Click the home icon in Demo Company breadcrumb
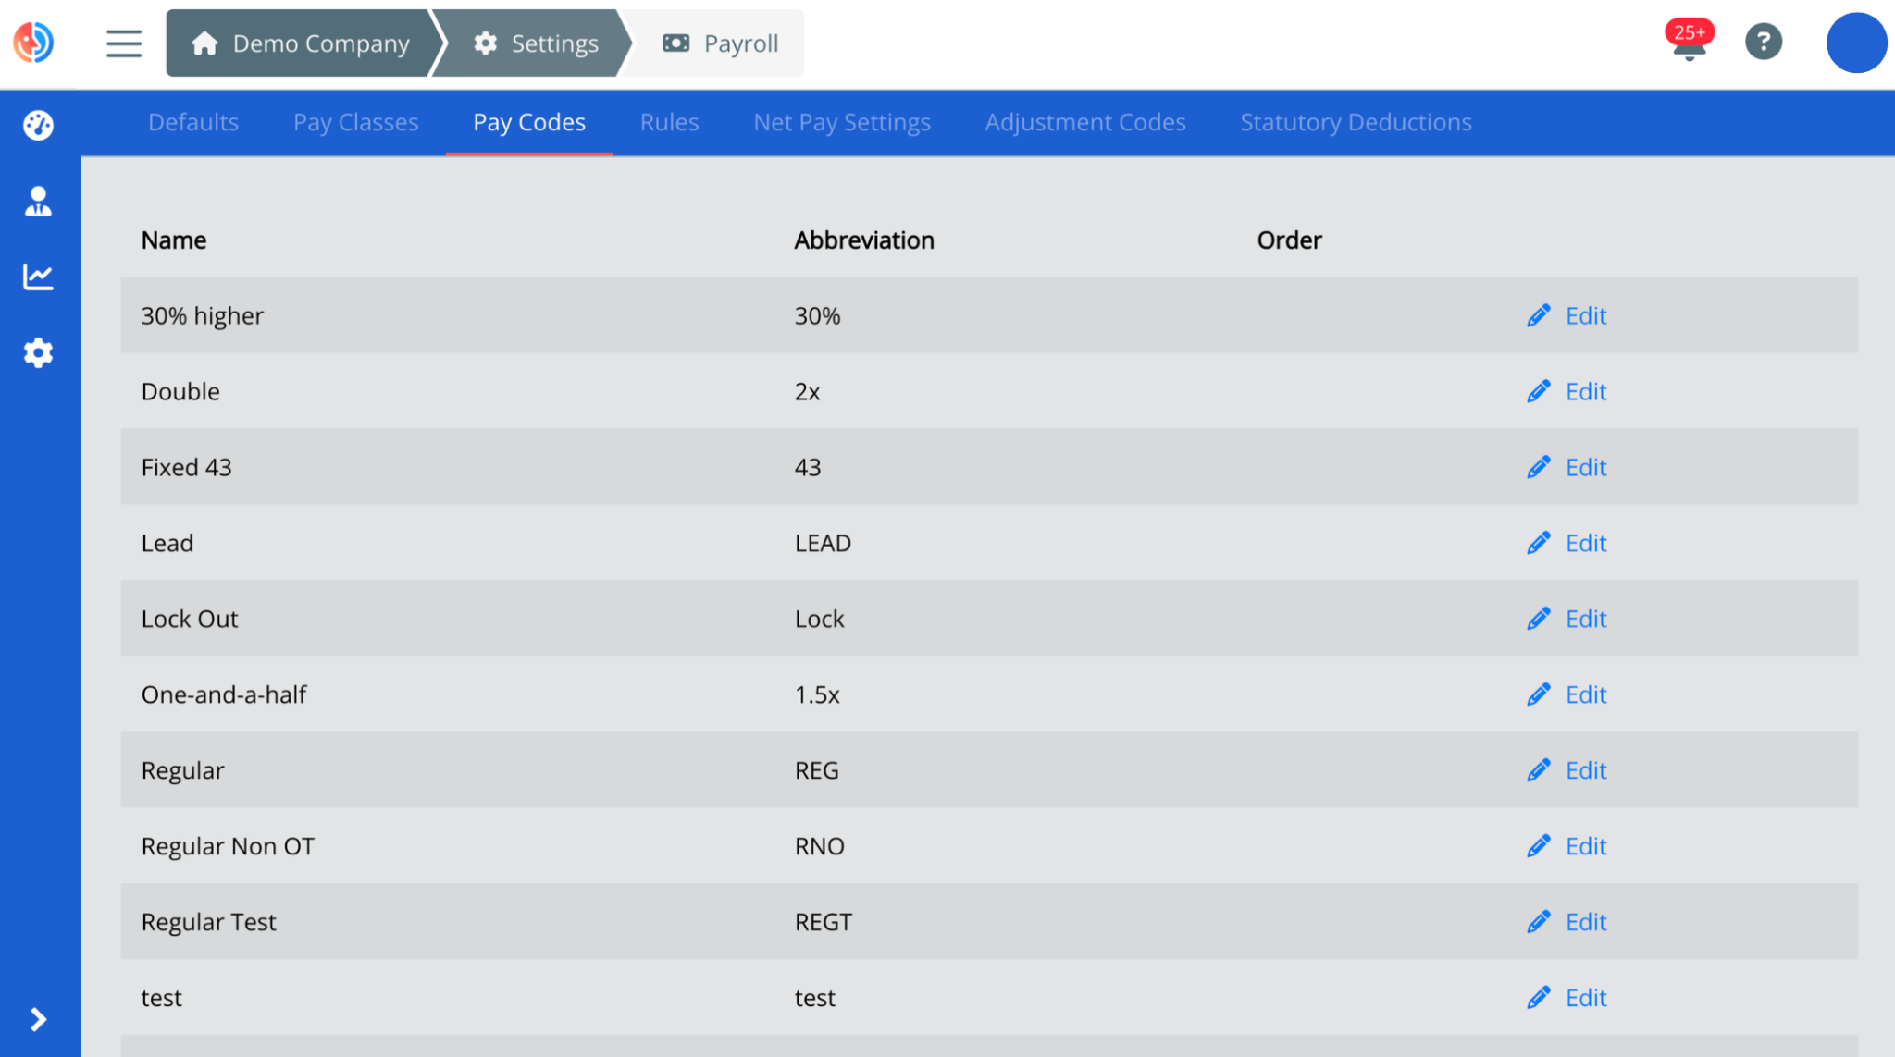The width and height of the screenshot is (1895, 1057). [204, 43]
